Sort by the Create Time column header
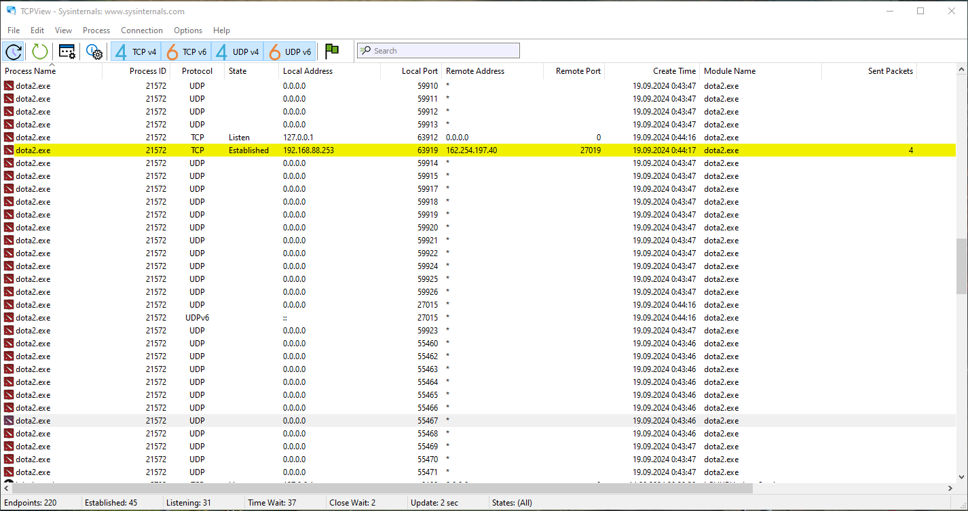 click(x=673, y=71)
